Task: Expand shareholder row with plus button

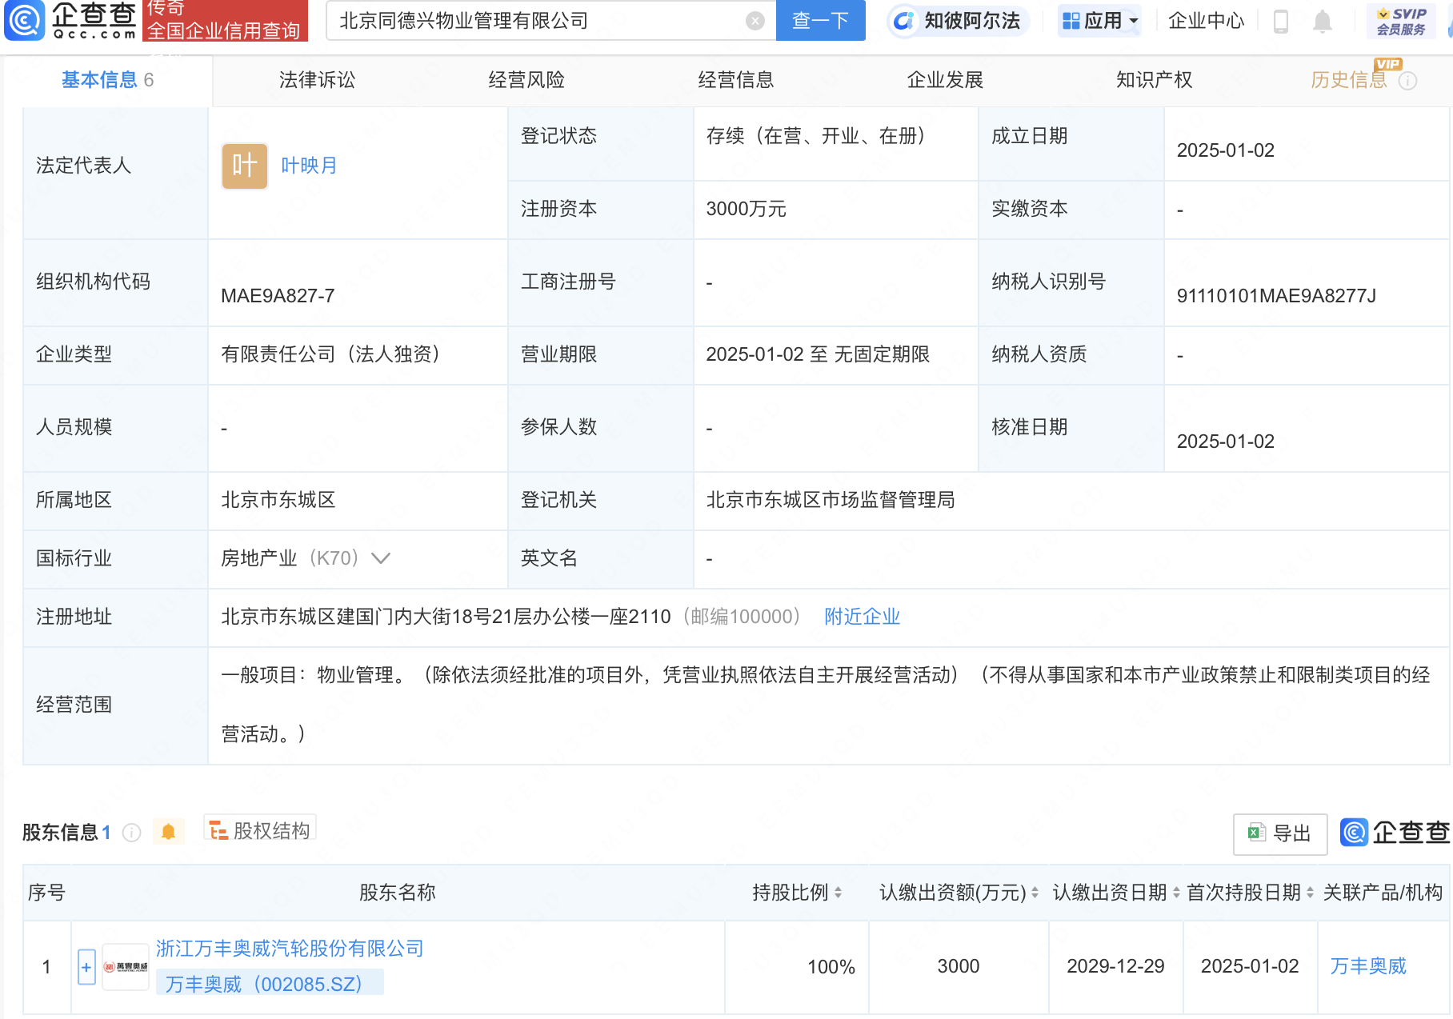Action: click(86, 967)
